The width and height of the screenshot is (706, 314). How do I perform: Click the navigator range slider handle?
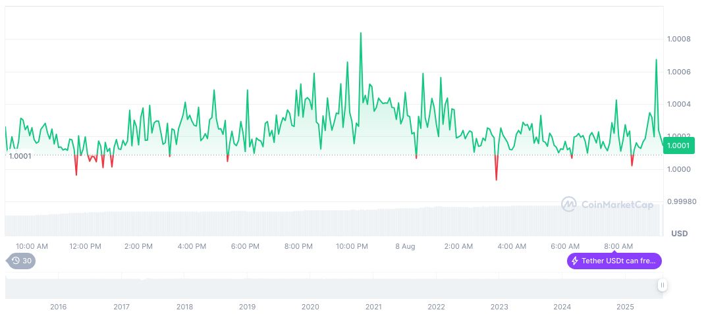(x=662, y=285)
